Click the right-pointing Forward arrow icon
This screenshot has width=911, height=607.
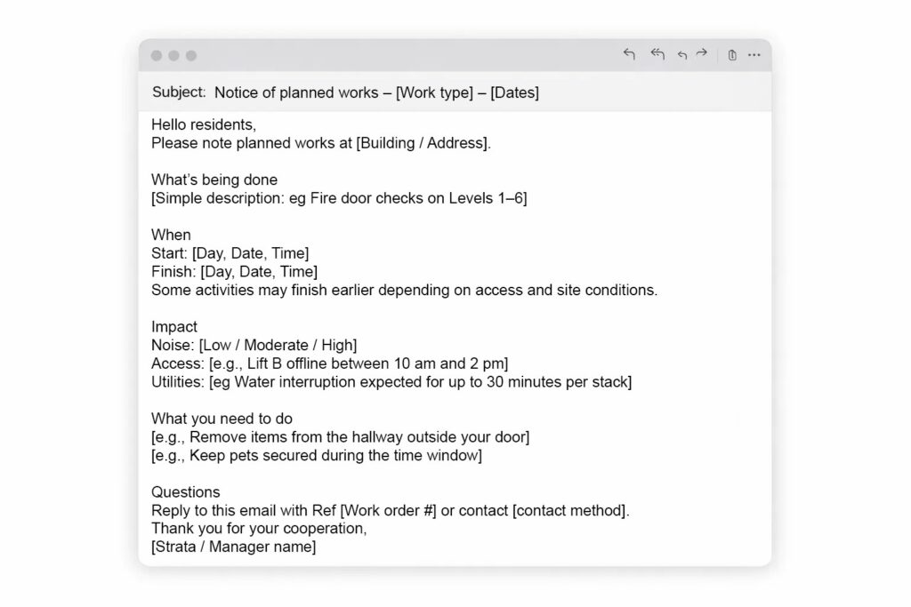702,54
